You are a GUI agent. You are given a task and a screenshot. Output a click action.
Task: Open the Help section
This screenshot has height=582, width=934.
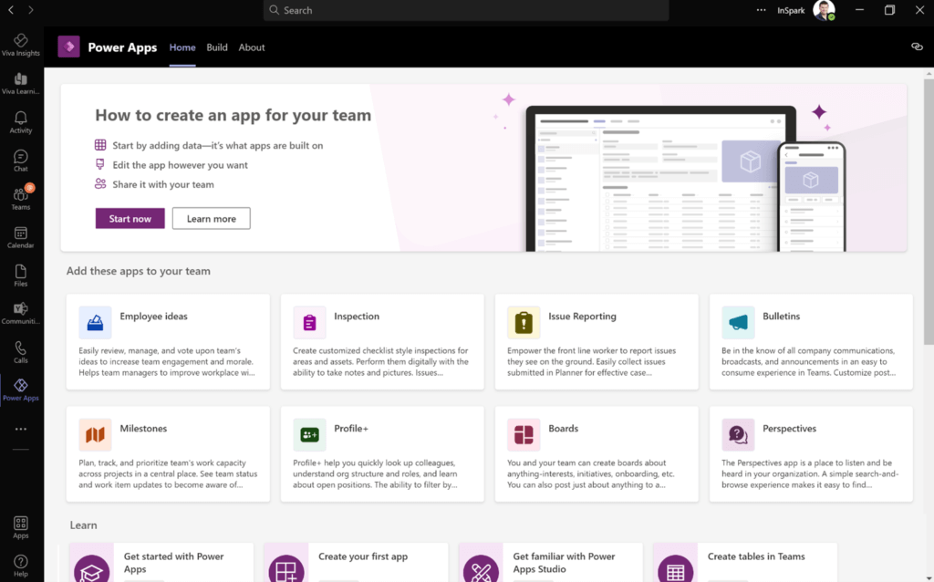(x=20, y=563)
